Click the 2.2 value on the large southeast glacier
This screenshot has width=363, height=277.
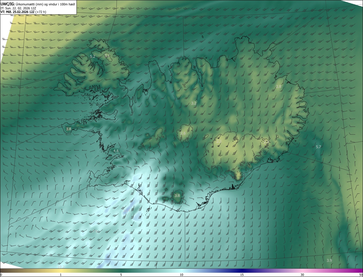point(219,141)
